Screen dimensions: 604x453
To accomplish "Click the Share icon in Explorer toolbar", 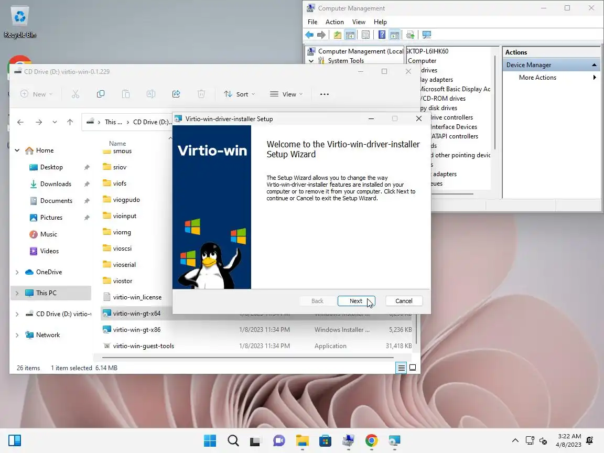I will pos(176,94).
